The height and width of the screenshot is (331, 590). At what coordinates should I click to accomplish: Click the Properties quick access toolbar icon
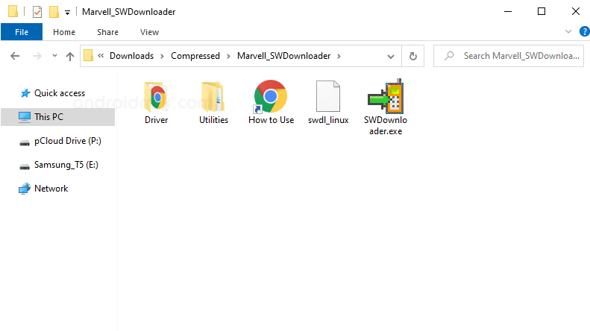click(37, 12)
